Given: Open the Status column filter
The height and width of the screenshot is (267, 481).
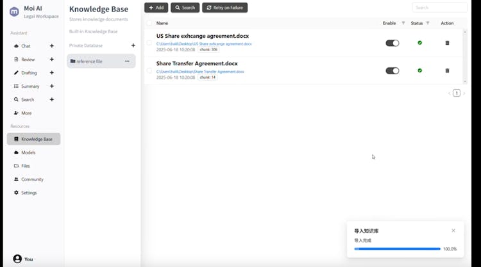Looking at the screenshot, I should (428, 23).
